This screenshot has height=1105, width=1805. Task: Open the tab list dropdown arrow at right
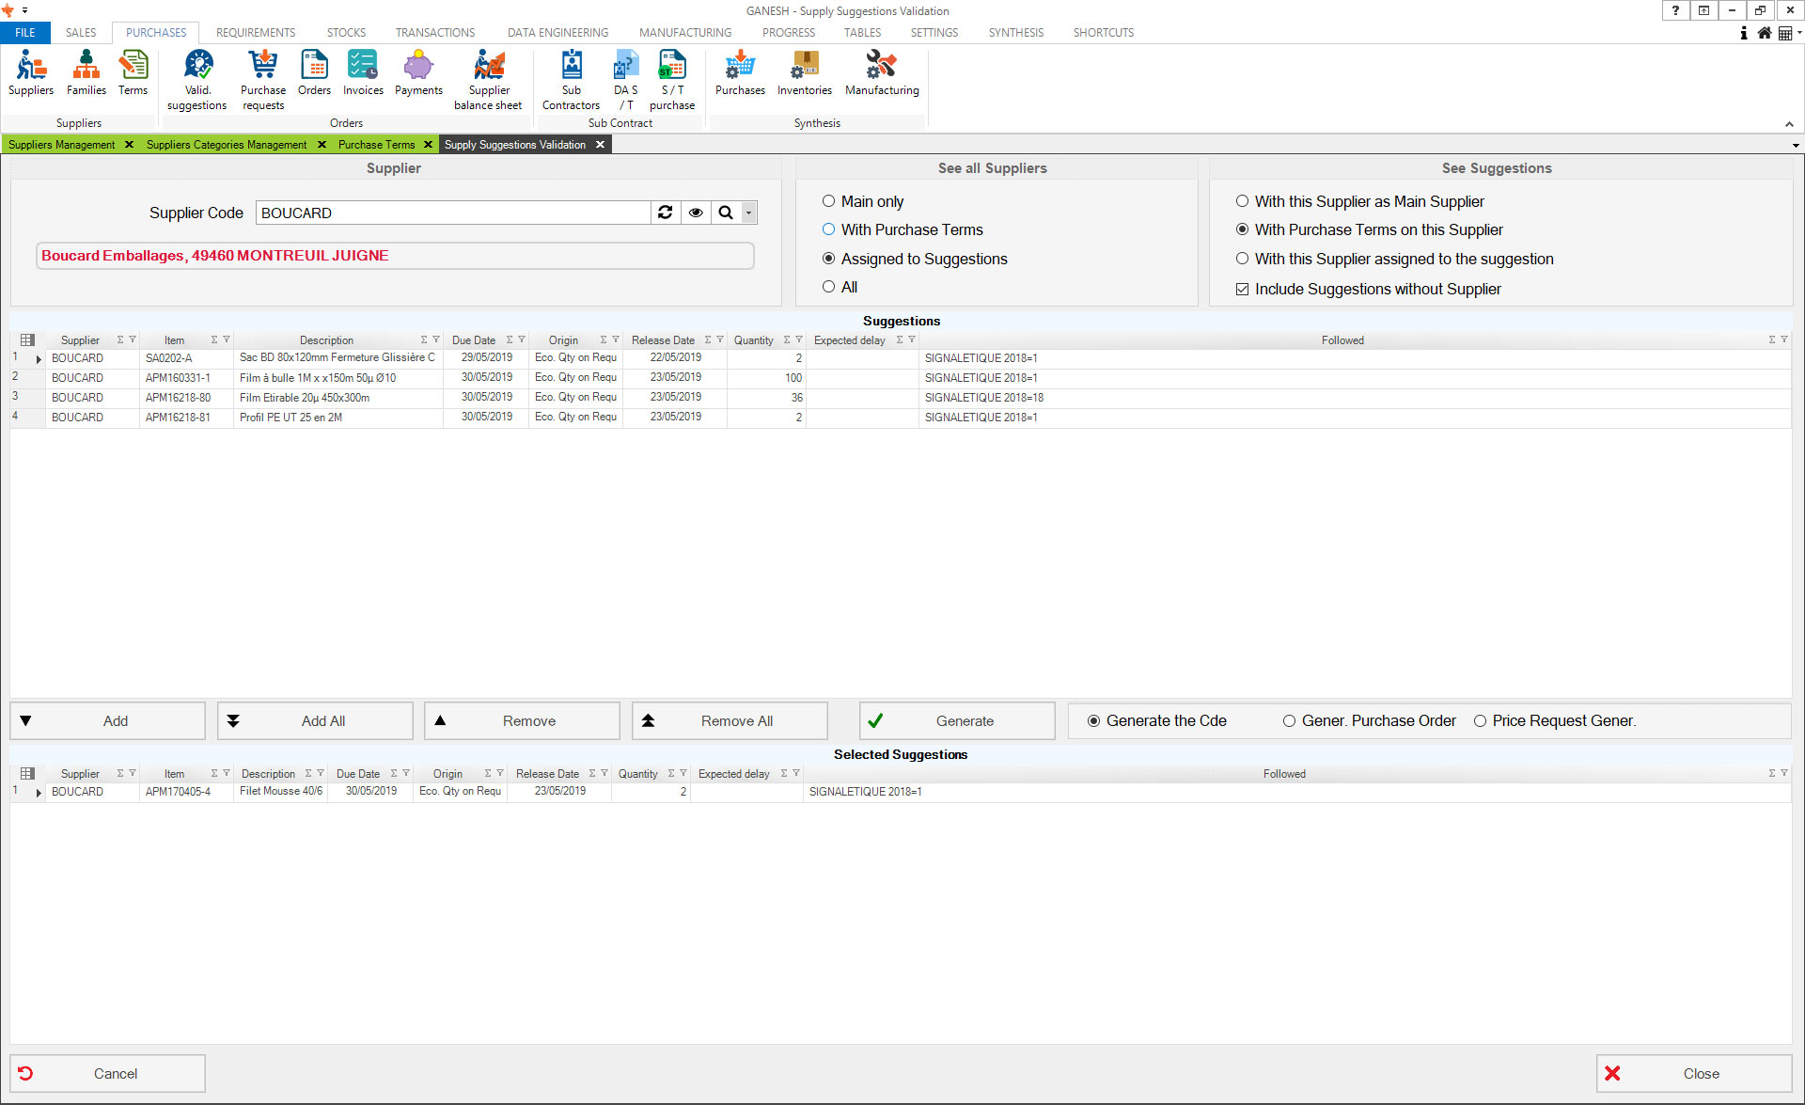(1796, 146)
